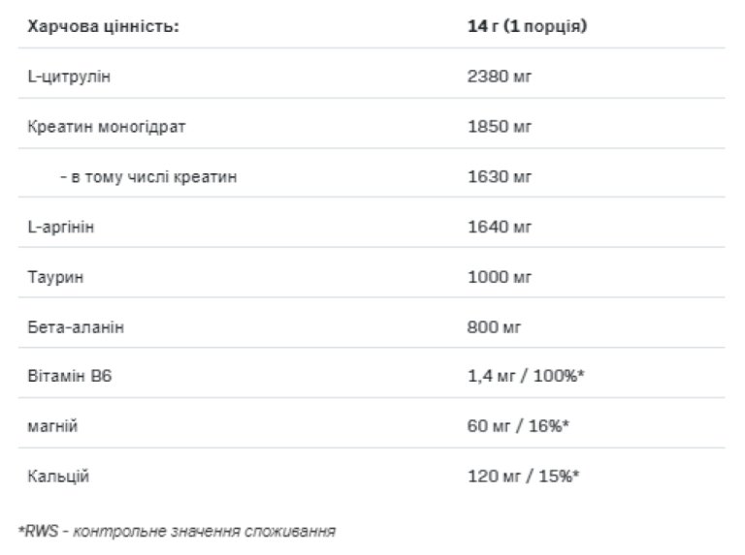The height and width of the screenshot is (555, 745).
Task: Click the магній row label
Action: (52, 427)
